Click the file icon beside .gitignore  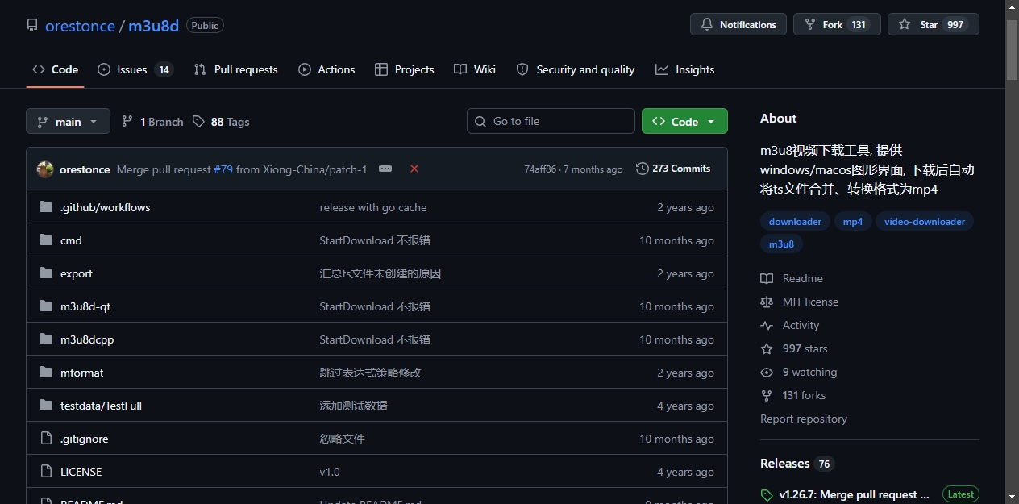46,439
